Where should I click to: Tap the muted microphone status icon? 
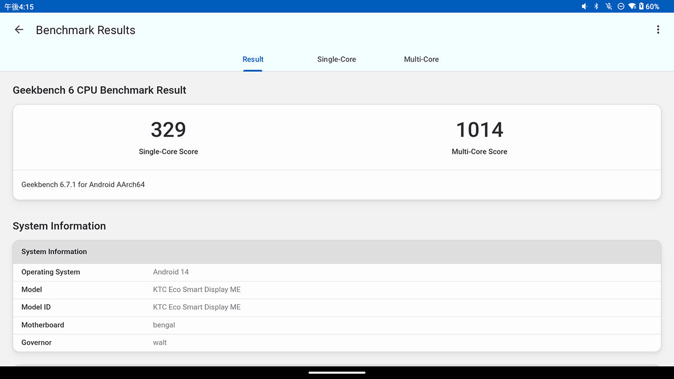pyautogui.click(x=609, y=6)
